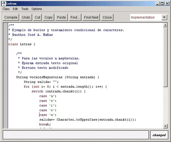Maximize the Letras window

pos(162,4)
